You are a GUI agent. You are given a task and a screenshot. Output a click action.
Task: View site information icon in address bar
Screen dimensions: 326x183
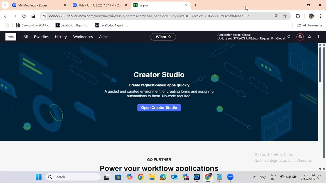(x=44, y=16)
